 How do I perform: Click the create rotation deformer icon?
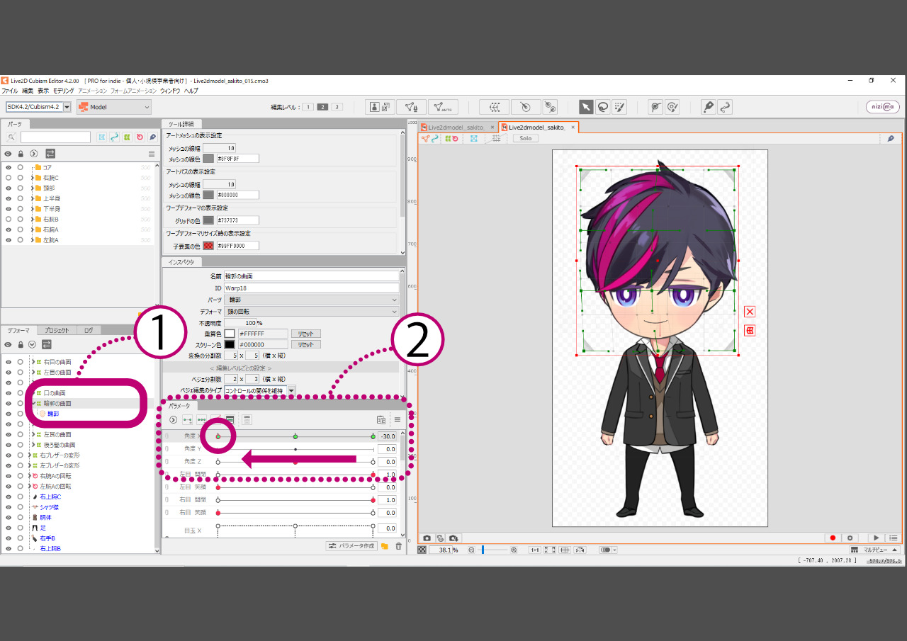(x=525, y=107)
